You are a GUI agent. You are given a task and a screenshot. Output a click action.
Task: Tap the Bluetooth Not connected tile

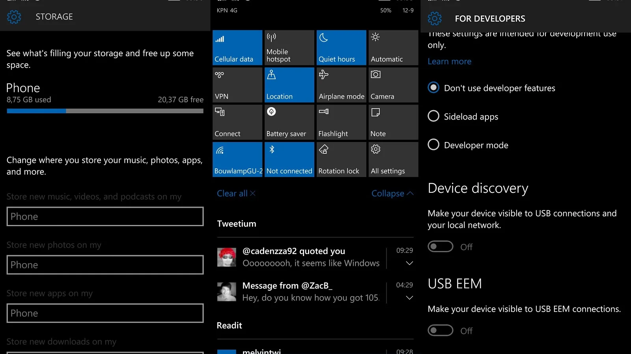(289, 159)
